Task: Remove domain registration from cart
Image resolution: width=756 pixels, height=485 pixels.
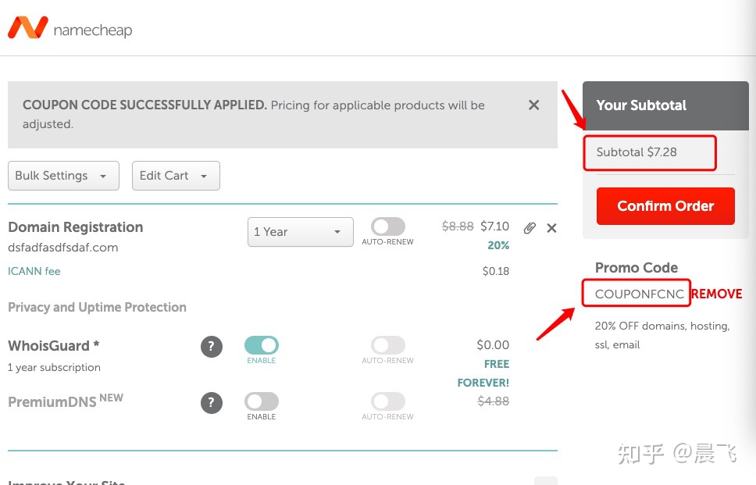Action: pyautogui.click(x=551, y=228)
